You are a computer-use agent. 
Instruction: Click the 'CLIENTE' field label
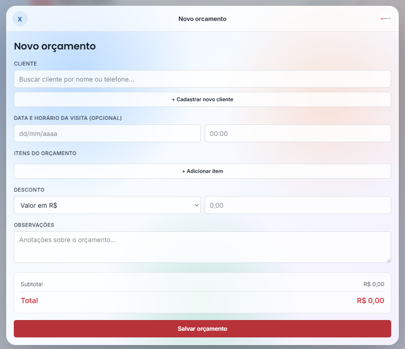click(x=25, y=64)
